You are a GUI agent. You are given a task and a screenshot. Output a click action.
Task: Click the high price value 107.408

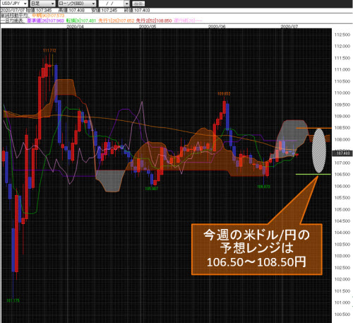click(x=77, y=11)
